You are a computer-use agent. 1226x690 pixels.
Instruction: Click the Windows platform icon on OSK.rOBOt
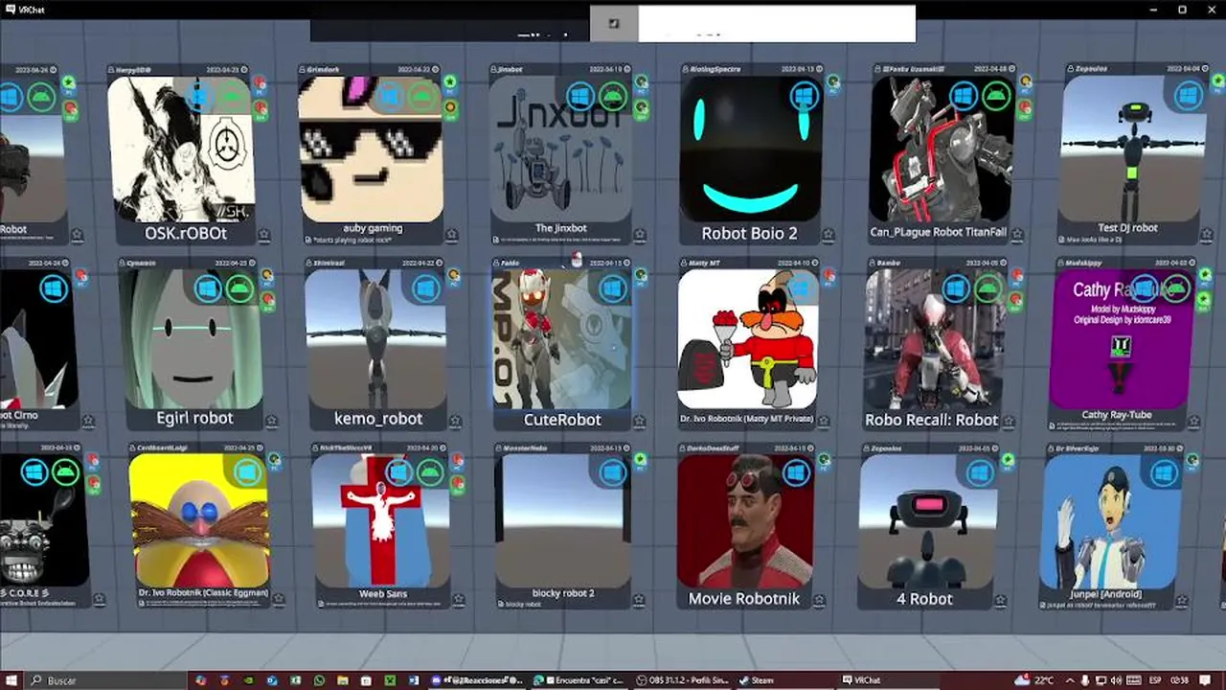pyautogui.click(x=199, y=96)
